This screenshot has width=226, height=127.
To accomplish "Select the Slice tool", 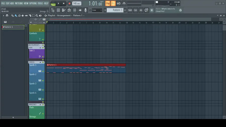I will pyautogui.click(x=30, y=16).
